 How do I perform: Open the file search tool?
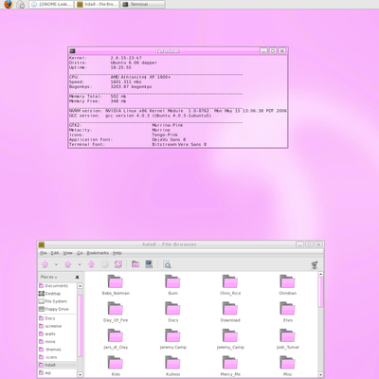coord(167,264)
